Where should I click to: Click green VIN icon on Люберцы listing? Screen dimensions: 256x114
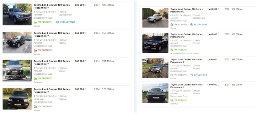click(x=35, y=78)
